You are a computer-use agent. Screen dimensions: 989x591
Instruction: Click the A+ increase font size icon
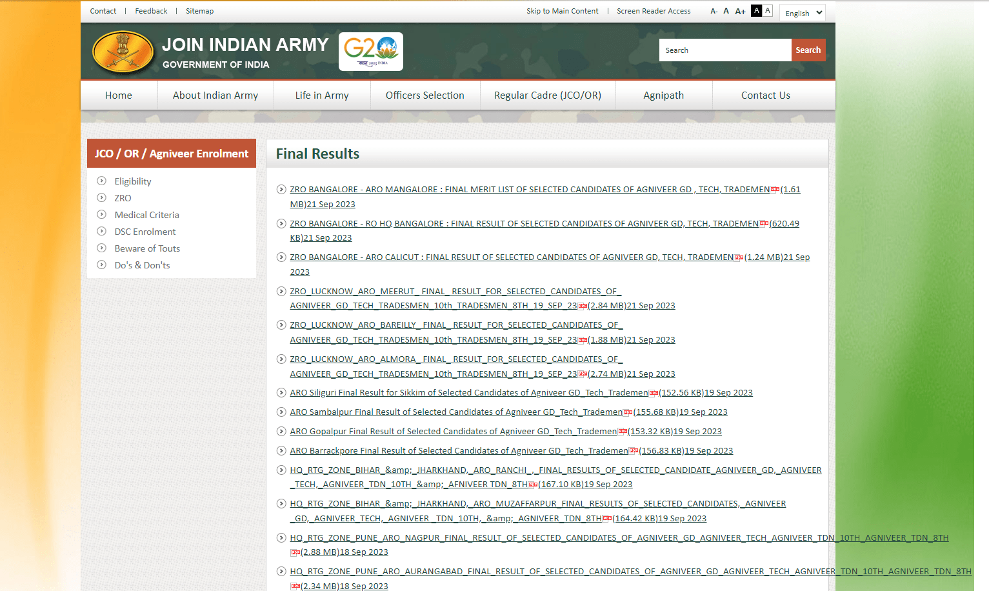click(x=740, y=12)
